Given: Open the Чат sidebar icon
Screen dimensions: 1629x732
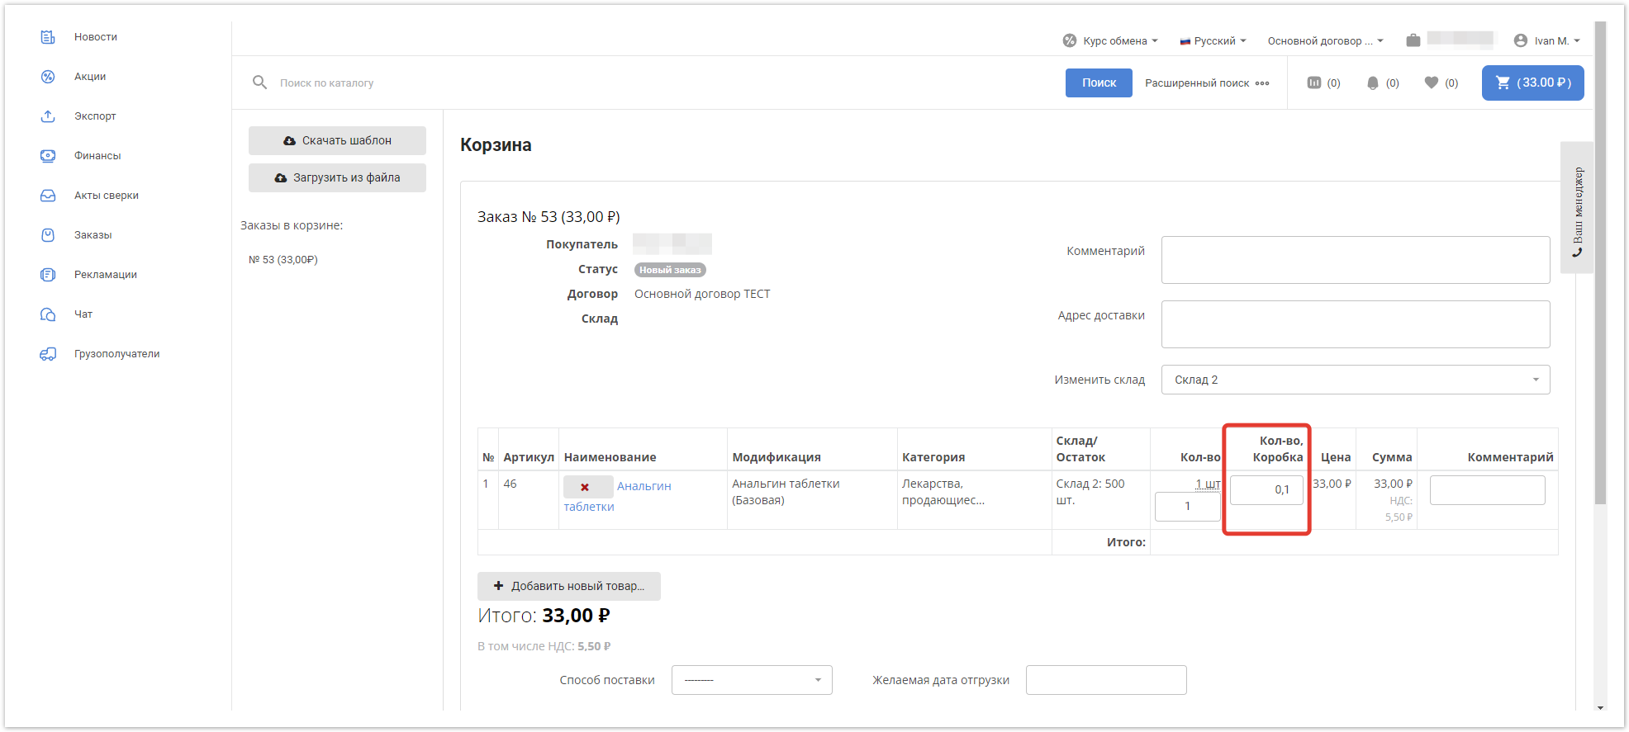Looking at the screenshot, I should 48,314.
